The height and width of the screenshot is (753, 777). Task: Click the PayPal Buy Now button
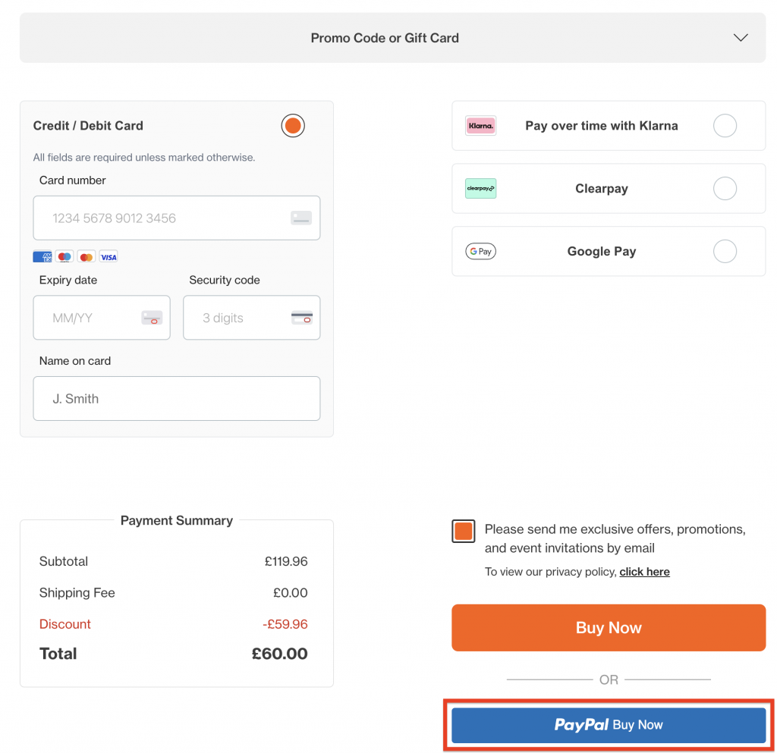pyautogui.click(x=609, y=725)
